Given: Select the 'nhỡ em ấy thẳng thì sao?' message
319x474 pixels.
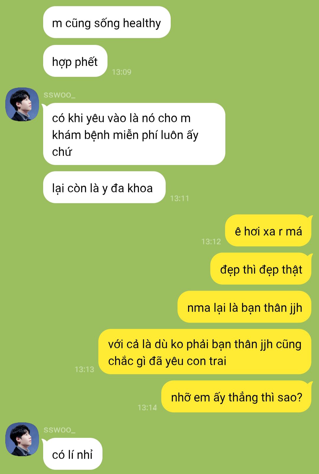Looking at the screenshot, I should 236,396.
